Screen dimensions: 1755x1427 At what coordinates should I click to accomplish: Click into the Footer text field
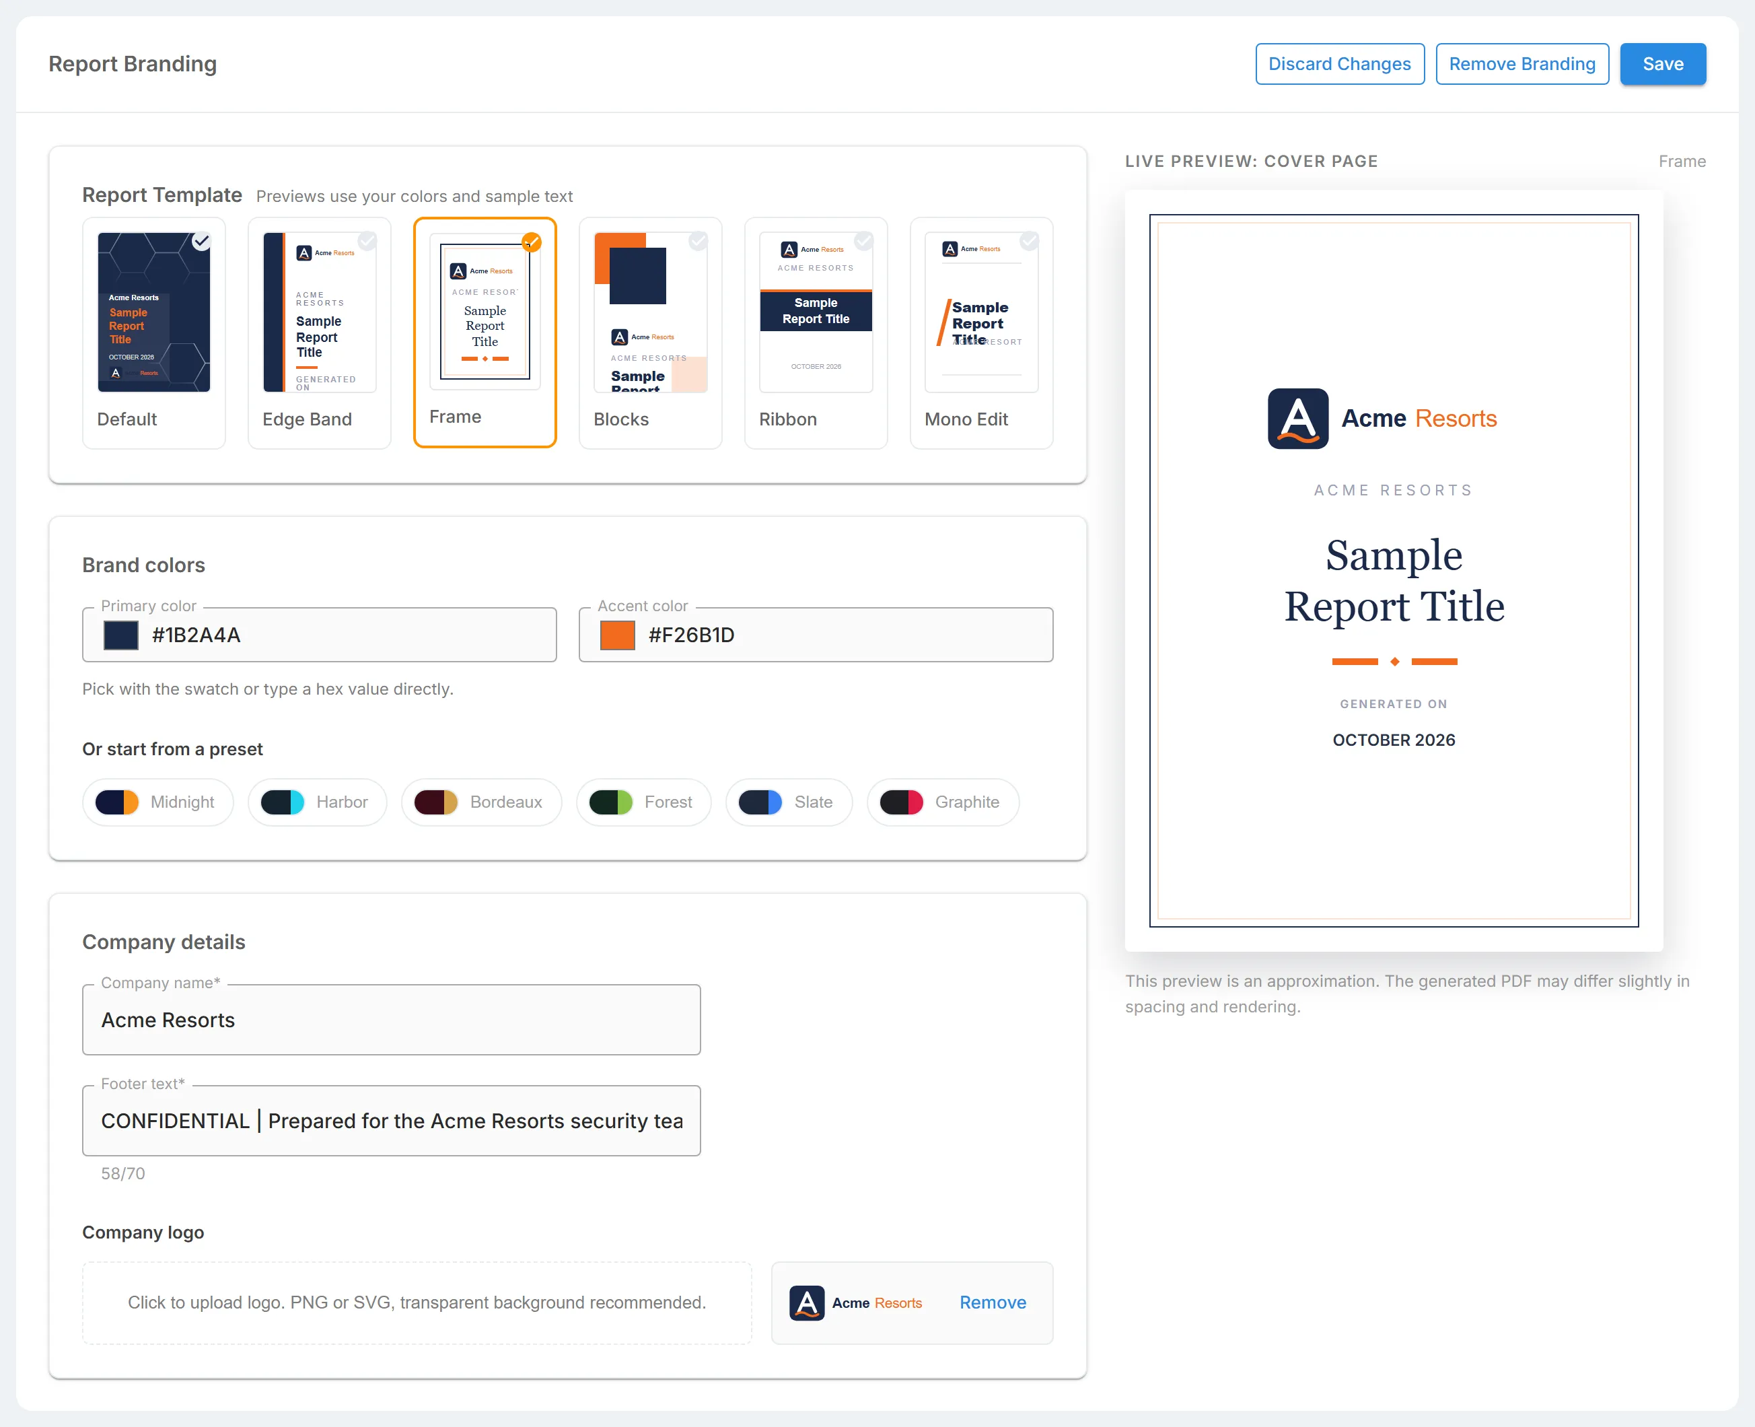tap(391, 1121)
